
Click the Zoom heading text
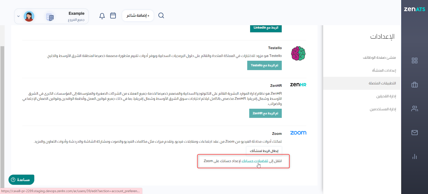[x=277, y=134]
